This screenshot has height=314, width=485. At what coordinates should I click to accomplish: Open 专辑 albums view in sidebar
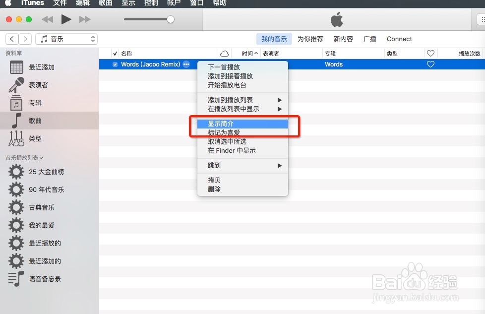pos(50,103)
